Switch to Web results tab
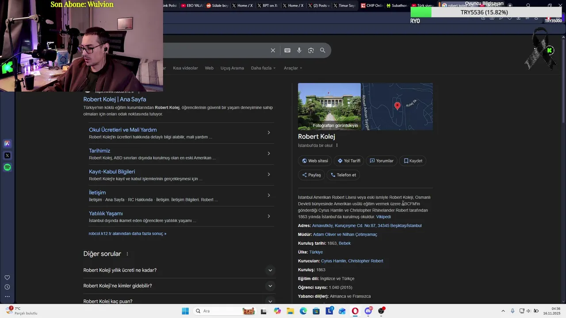 coord(209,68)
